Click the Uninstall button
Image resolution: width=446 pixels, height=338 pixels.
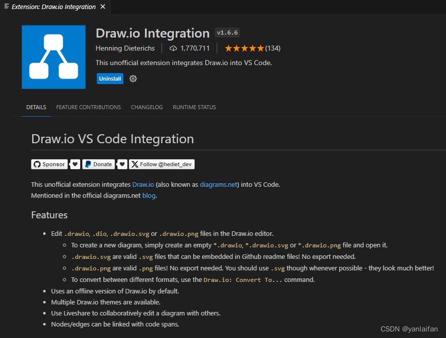(110, 79)
